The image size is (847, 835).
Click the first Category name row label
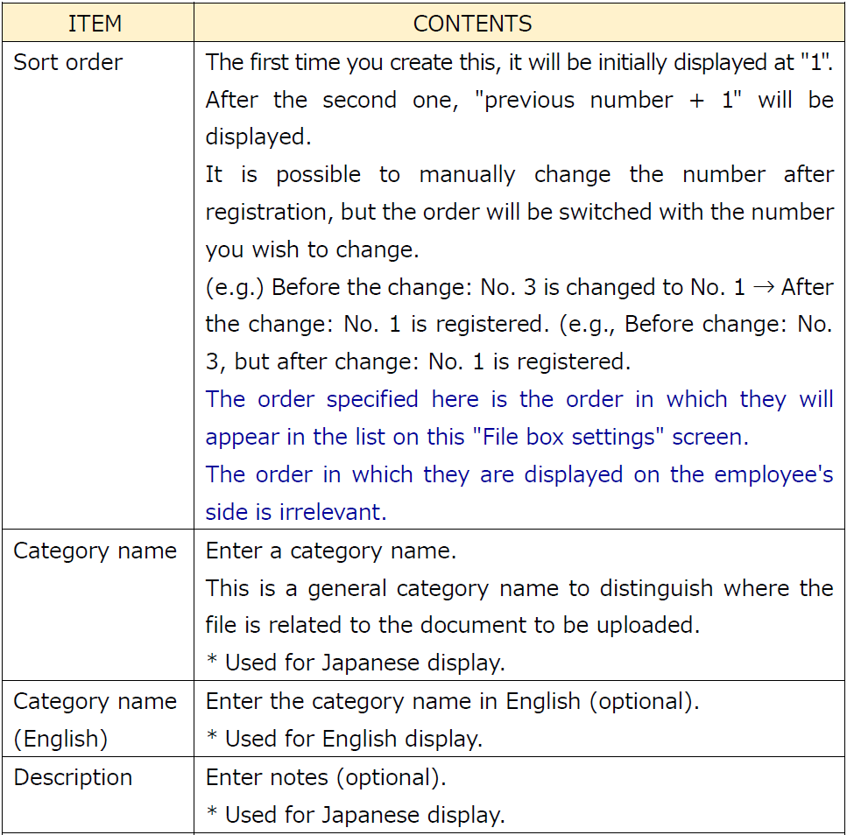(x=95, y=551)
